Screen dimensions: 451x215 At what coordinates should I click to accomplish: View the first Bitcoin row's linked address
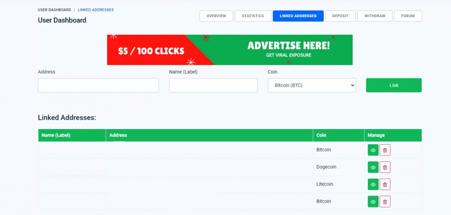click(373, 150)
